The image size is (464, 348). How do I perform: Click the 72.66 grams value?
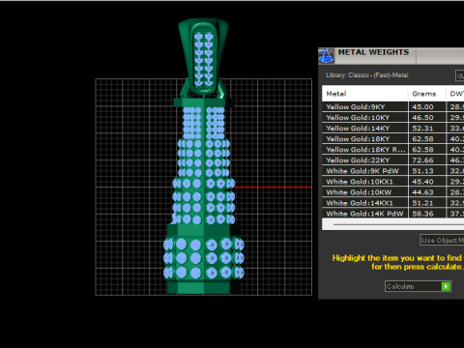tap(422, 159)
